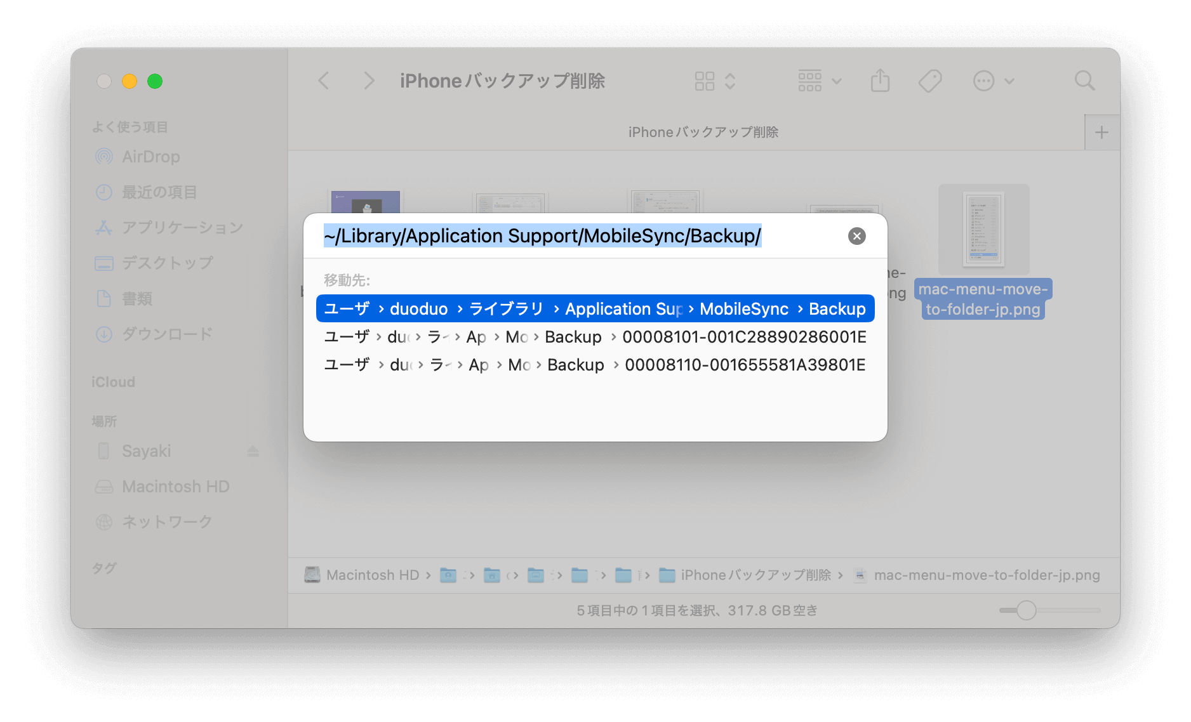Expand the Action menu chevron

pyautogui.click(x=1009, y=81)
